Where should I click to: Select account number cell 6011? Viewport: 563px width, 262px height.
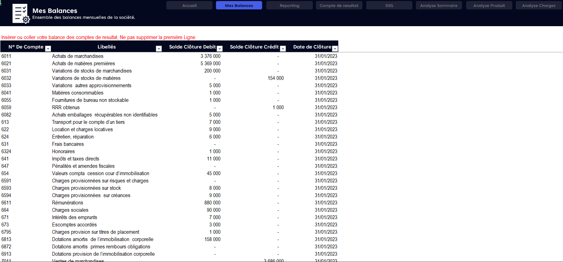(6, 56)
